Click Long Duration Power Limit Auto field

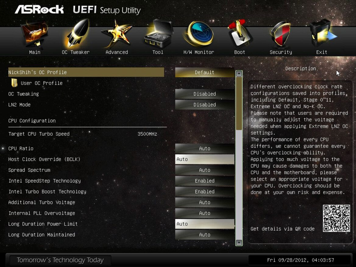pyautogui.click(x=205, y=224)
